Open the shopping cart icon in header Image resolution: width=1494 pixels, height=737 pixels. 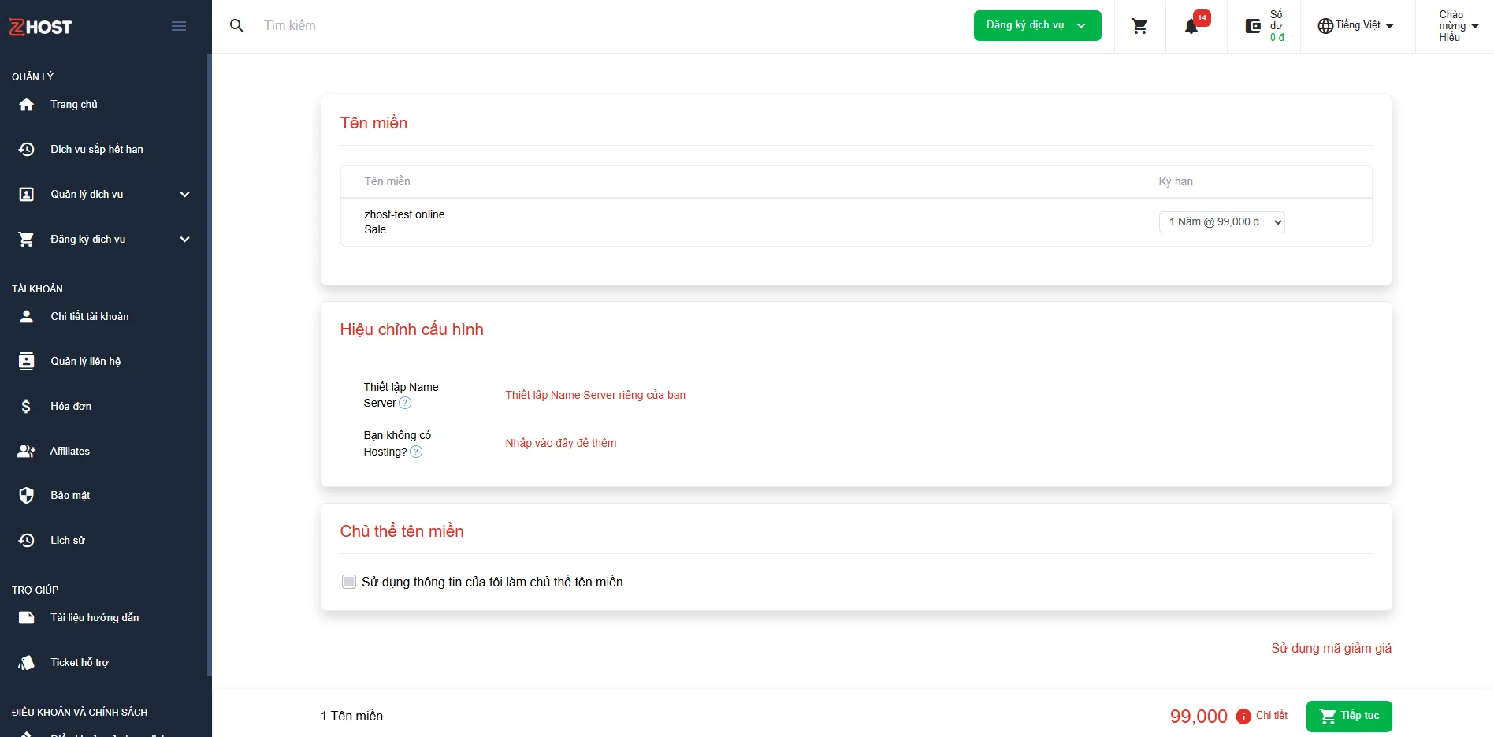(x=1139, y=26)
